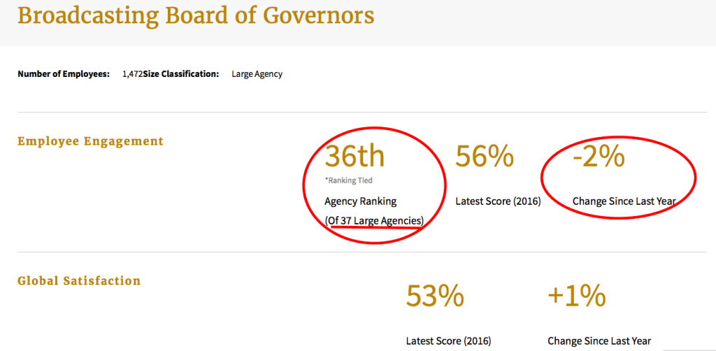Click the -2% change value
This screenshot has width=716, height=351.
coord(599,156)
